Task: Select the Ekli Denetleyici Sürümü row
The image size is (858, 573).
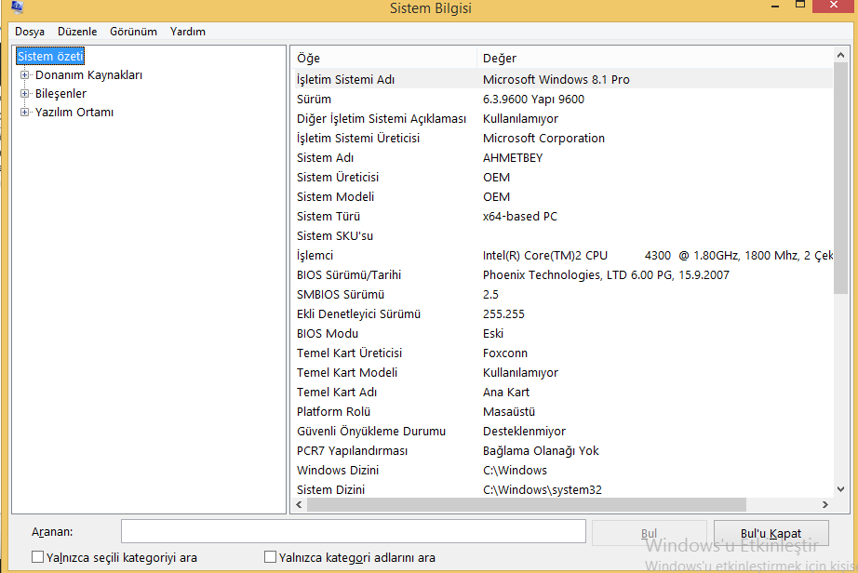Action: coord(562,313)
